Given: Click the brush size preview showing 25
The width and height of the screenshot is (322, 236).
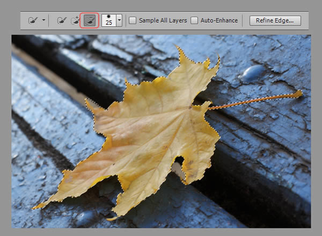Looking at the screenshot, I should pyautogui.click(x=108, y=21).
